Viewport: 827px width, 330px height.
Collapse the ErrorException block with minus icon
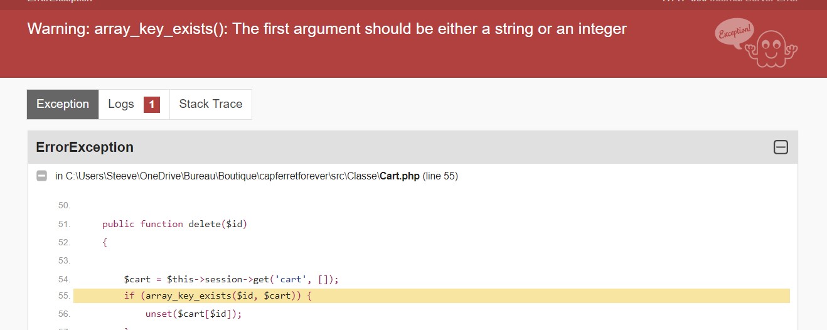click(x=781, y=147)
